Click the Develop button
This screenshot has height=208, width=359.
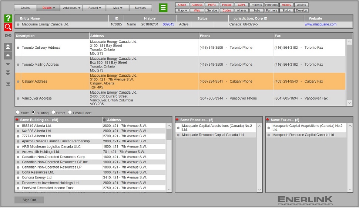pyautogui.click(x=301, y=10)
